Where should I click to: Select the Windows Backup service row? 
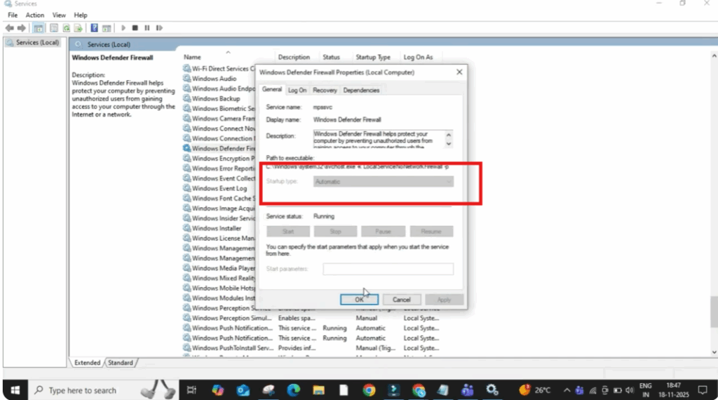216,98
